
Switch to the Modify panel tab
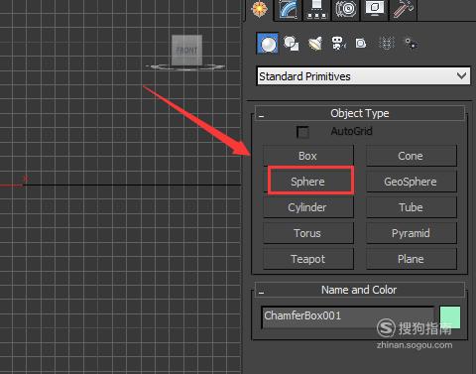coord(289,9)
